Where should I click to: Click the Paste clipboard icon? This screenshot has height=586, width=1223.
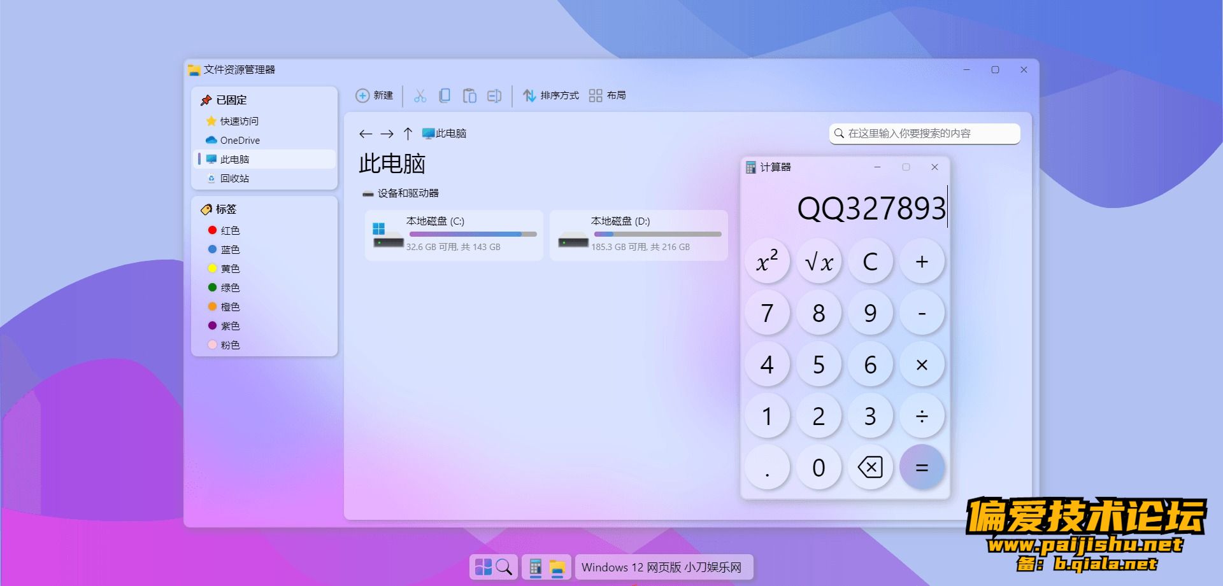tap(469, 95)
